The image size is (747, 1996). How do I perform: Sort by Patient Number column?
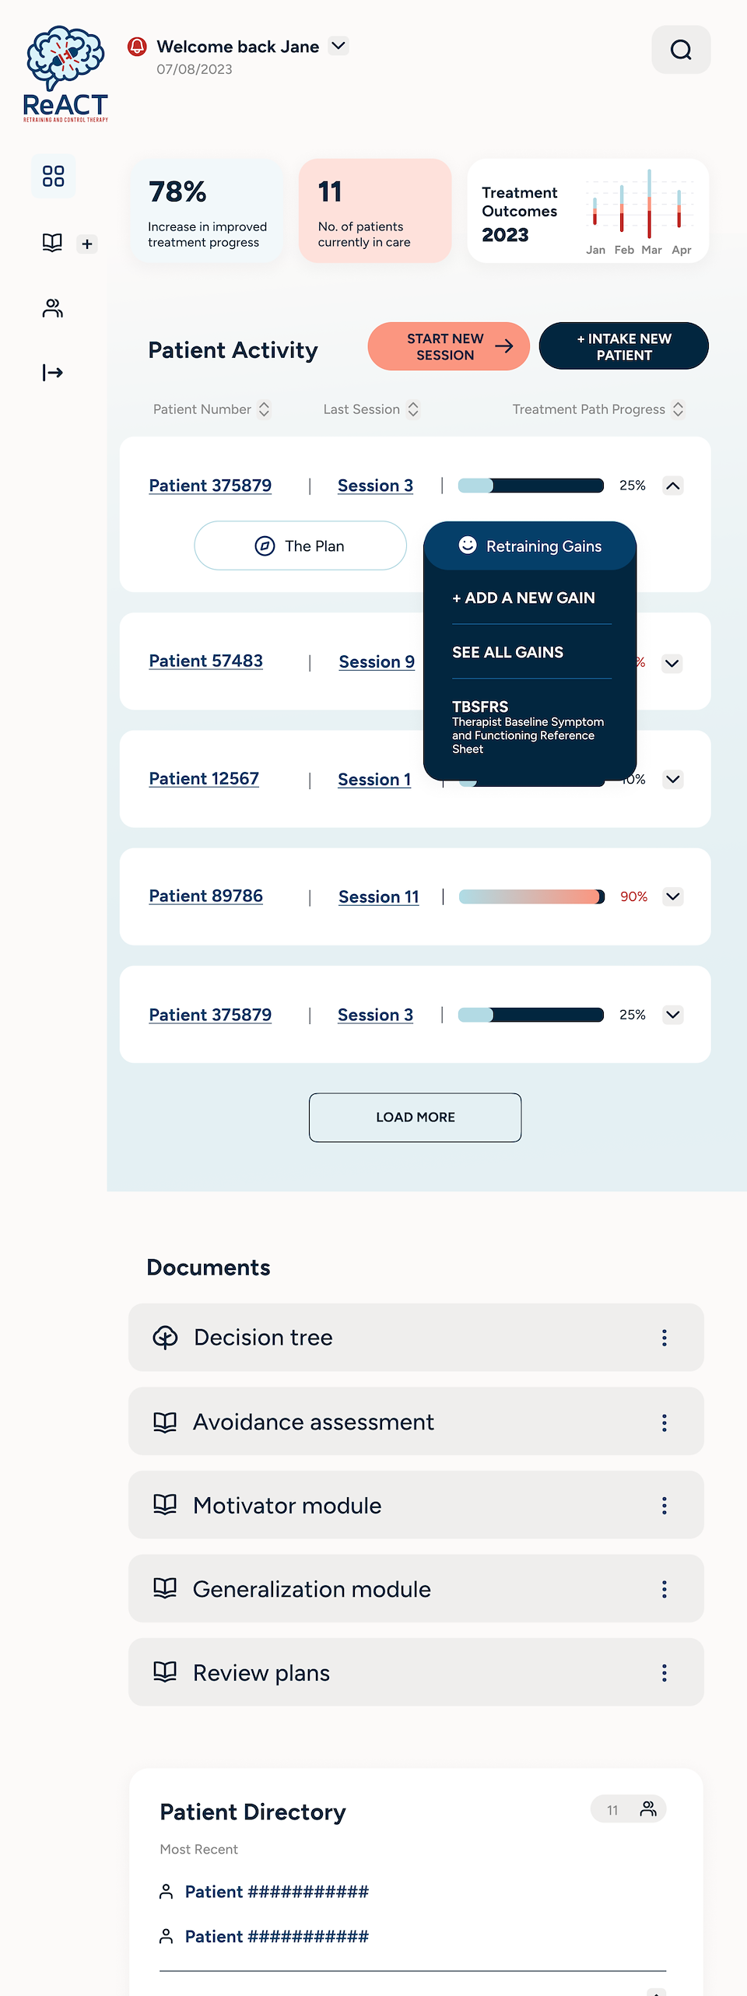pyautogui.click(x=264, y=409)
